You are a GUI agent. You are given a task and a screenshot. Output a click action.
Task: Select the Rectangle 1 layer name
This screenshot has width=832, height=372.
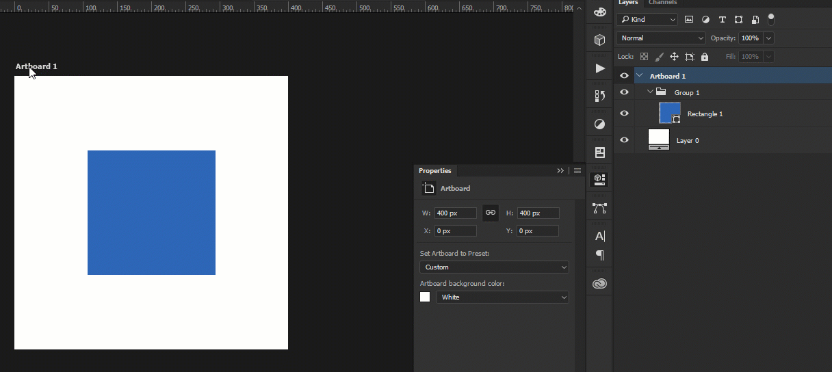pos(705,114)
